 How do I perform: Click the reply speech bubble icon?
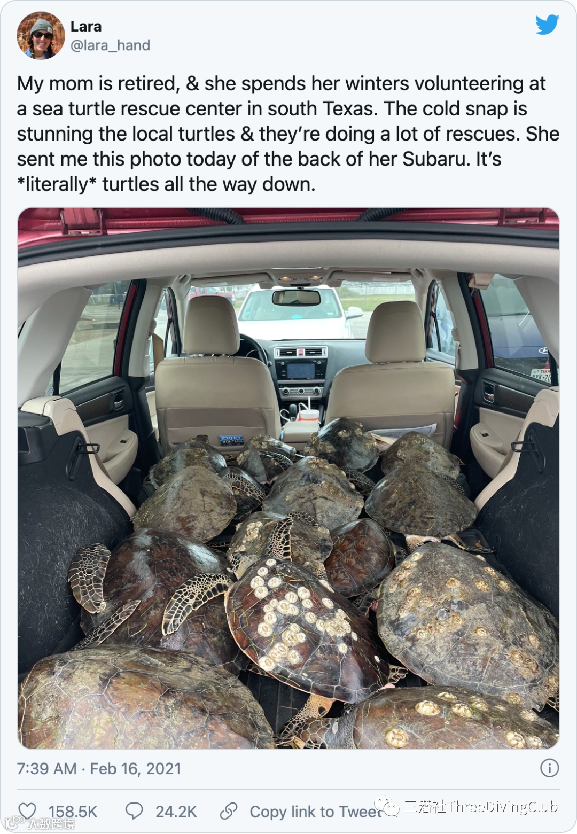(x=134, y=811)
